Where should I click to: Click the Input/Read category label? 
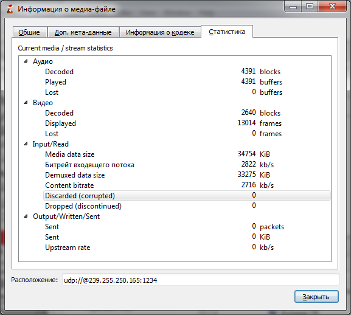coord(50,144)
